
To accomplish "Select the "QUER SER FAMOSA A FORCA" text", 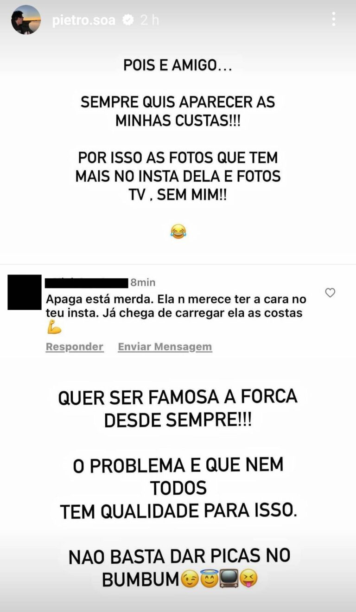I will [178, 398].
